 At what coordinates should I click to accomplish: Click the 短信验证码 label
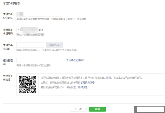tap(8, 62)
